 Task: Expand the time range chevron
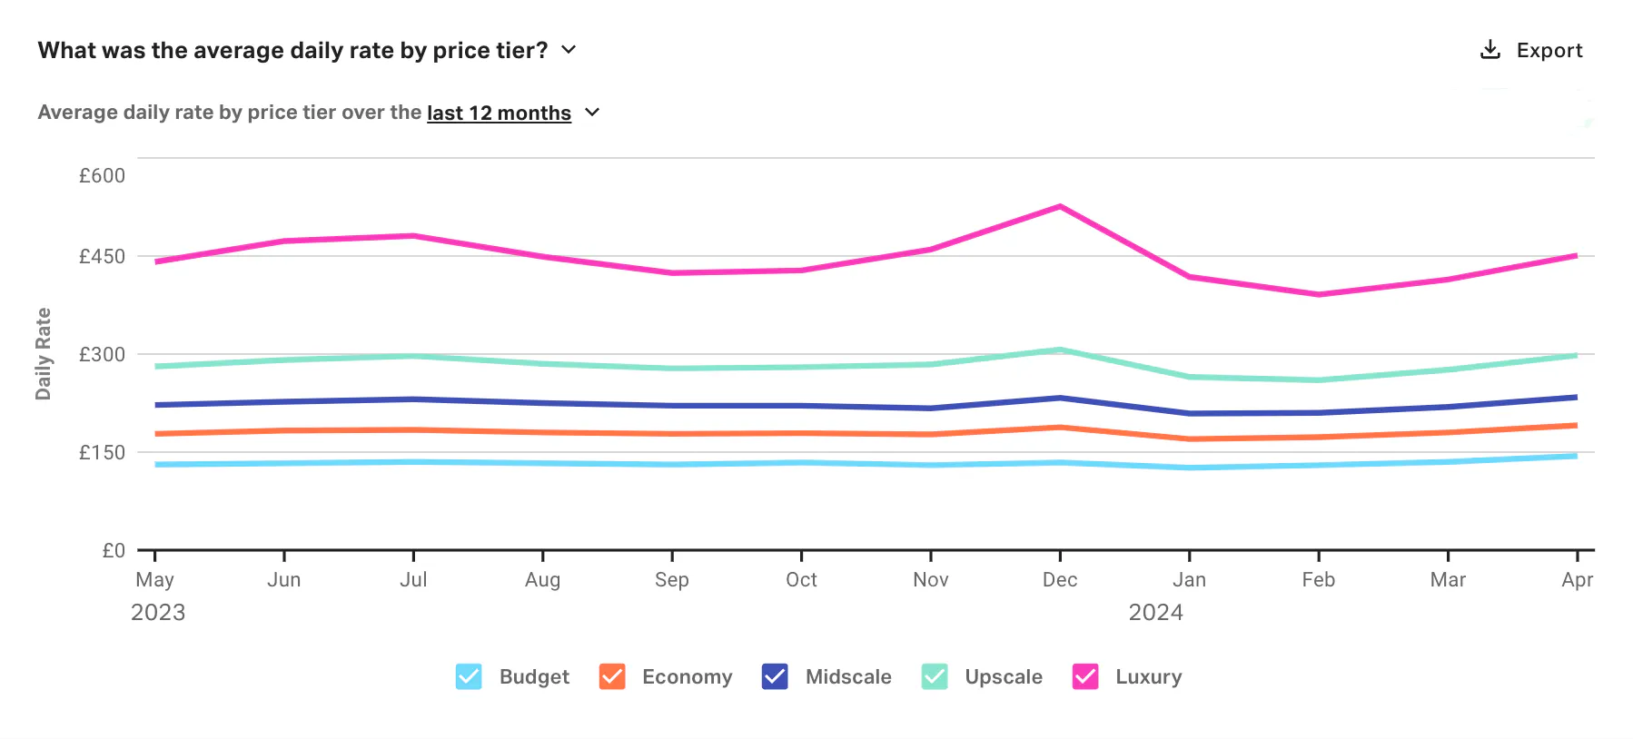(592, 113)
